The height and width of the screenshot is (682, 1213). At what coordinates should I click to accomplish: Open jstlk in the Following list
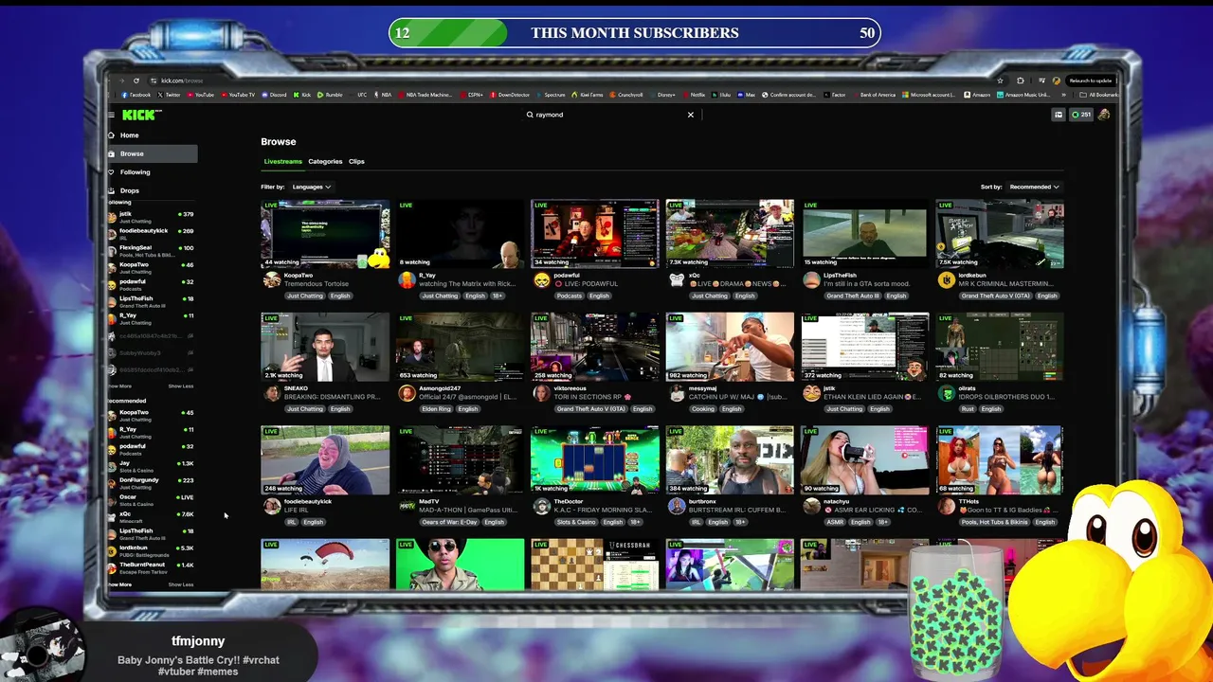coord(152,217)
